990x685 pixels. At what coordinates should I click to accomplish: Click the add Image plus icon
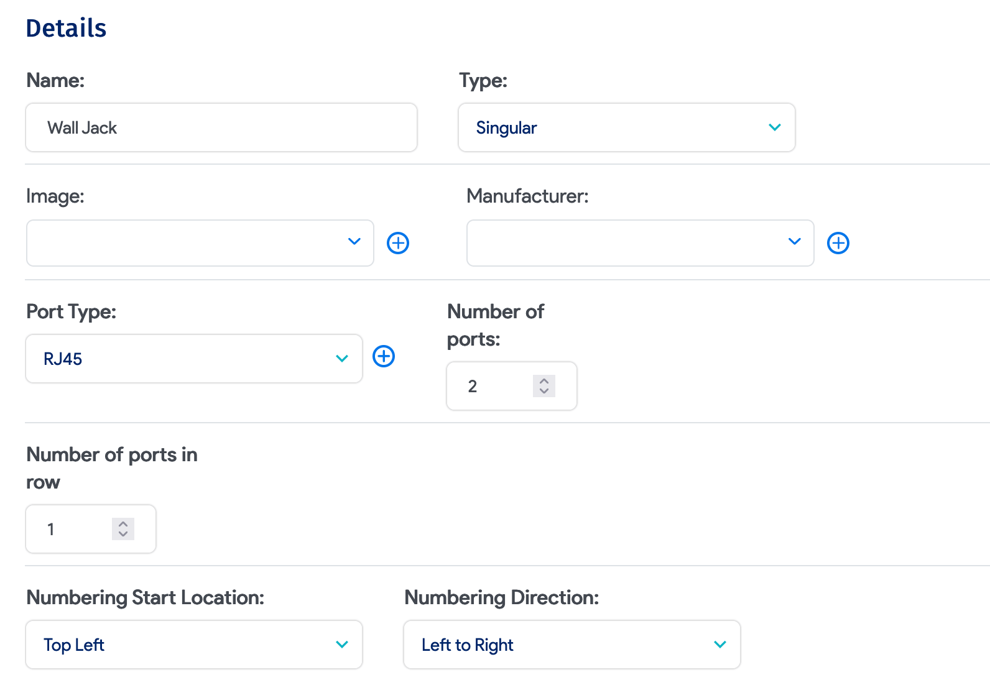(x=398, y=243)
